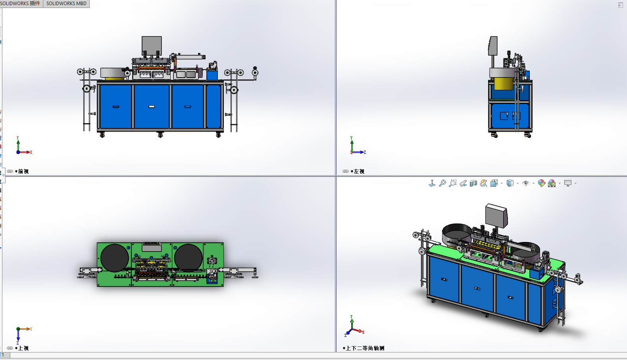Click the collapse panel icon at top right
The height and width of the screenshot is (360, 627).
[620, 5]
